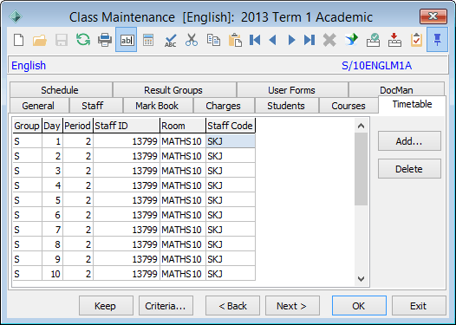Viewport: 456px width, 325px height.
Task: Paste with the clipboard icon
Action: 235,40
